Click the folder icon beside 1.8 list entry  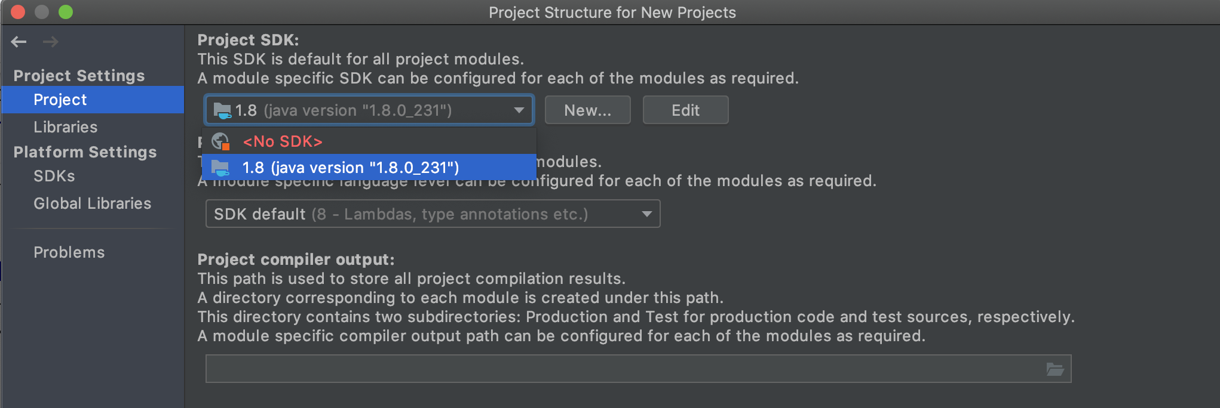pos(220,168)
